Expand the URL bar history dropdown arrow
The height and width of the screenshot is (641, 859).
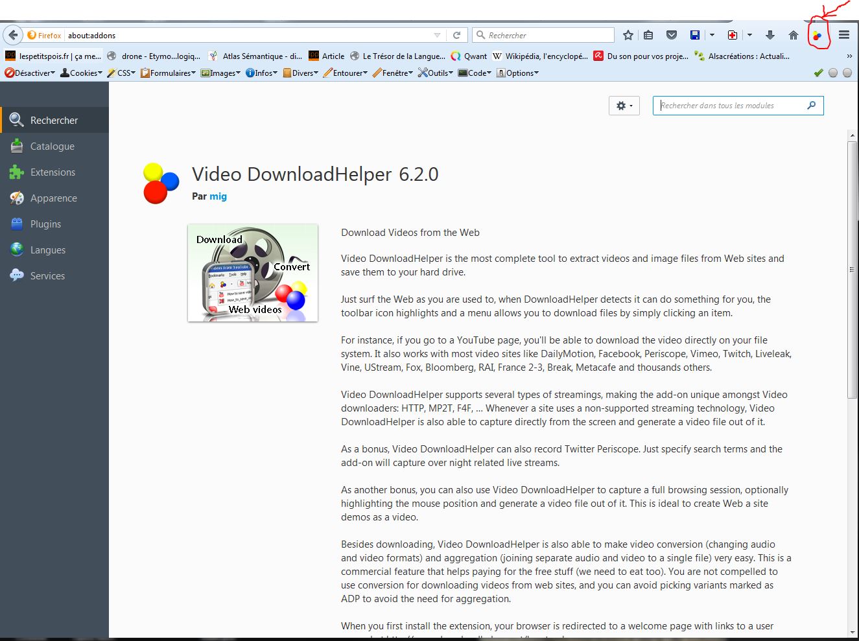pos(437,35)
